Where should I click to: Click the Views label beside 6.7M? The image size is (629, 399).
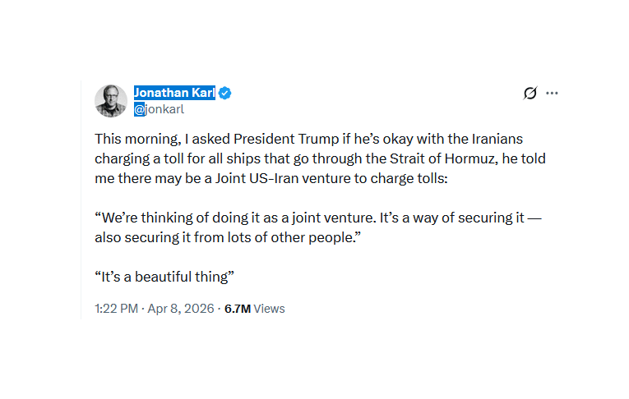[270, 310]
